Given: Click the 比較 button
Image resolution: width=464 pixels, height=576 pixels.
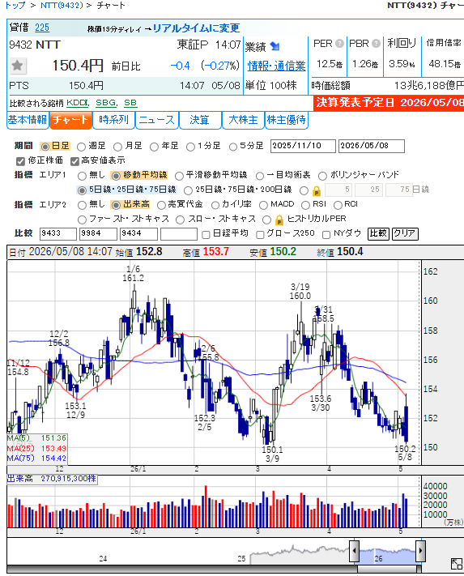Looking at the screenshot, I should click(378, 233).
